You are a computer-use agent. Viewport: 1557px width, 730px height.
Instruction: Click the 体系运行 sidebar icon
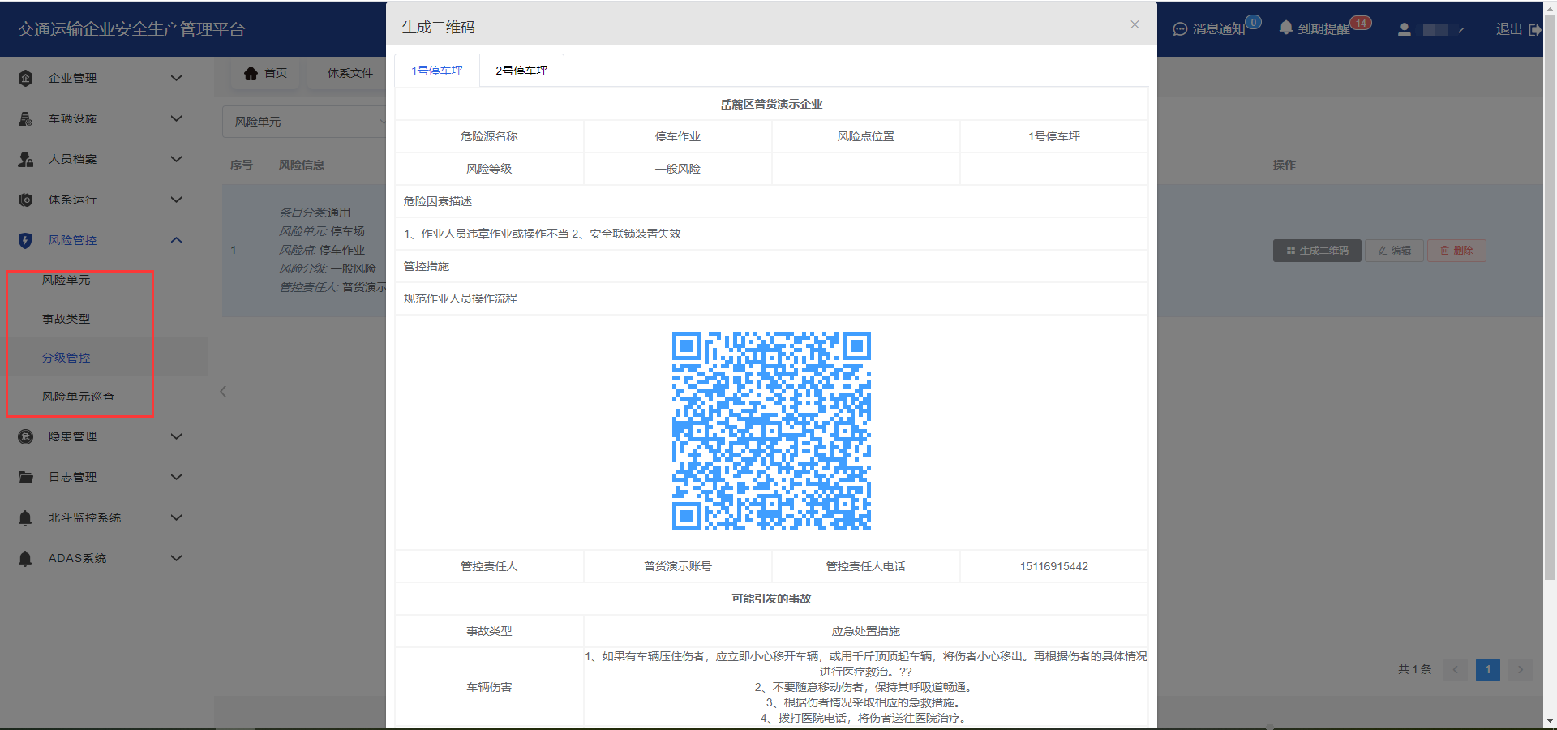point(26,200)
